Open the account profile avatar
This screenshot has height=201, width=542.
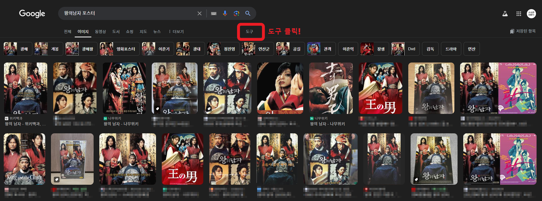(x=531, y=14)
